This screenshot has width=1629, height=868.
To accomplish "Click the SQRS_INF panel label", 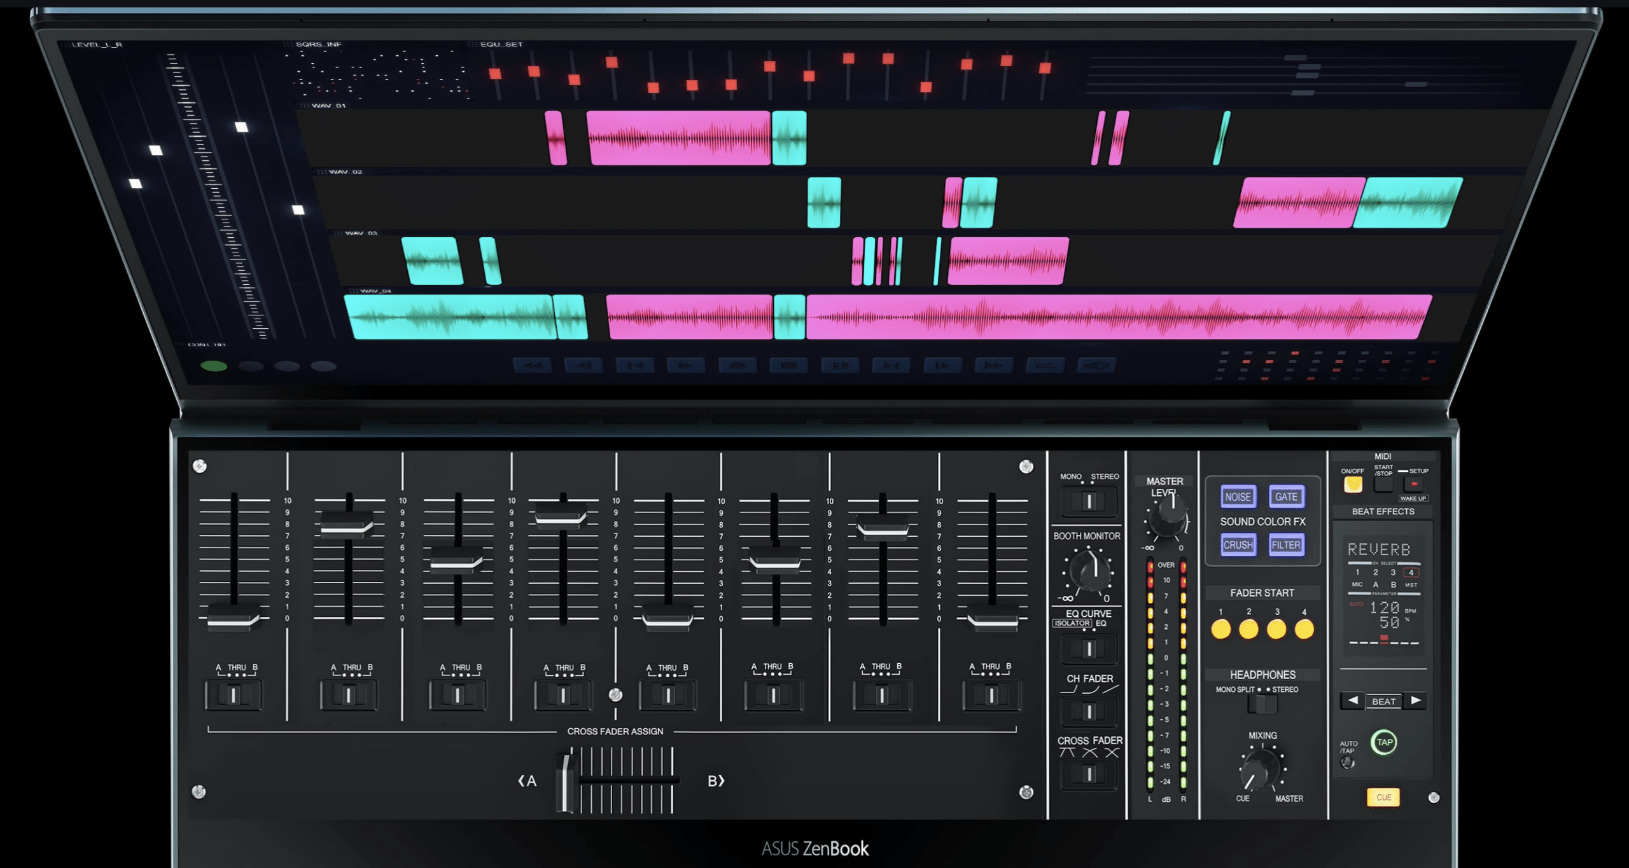I will coord(319,44).
